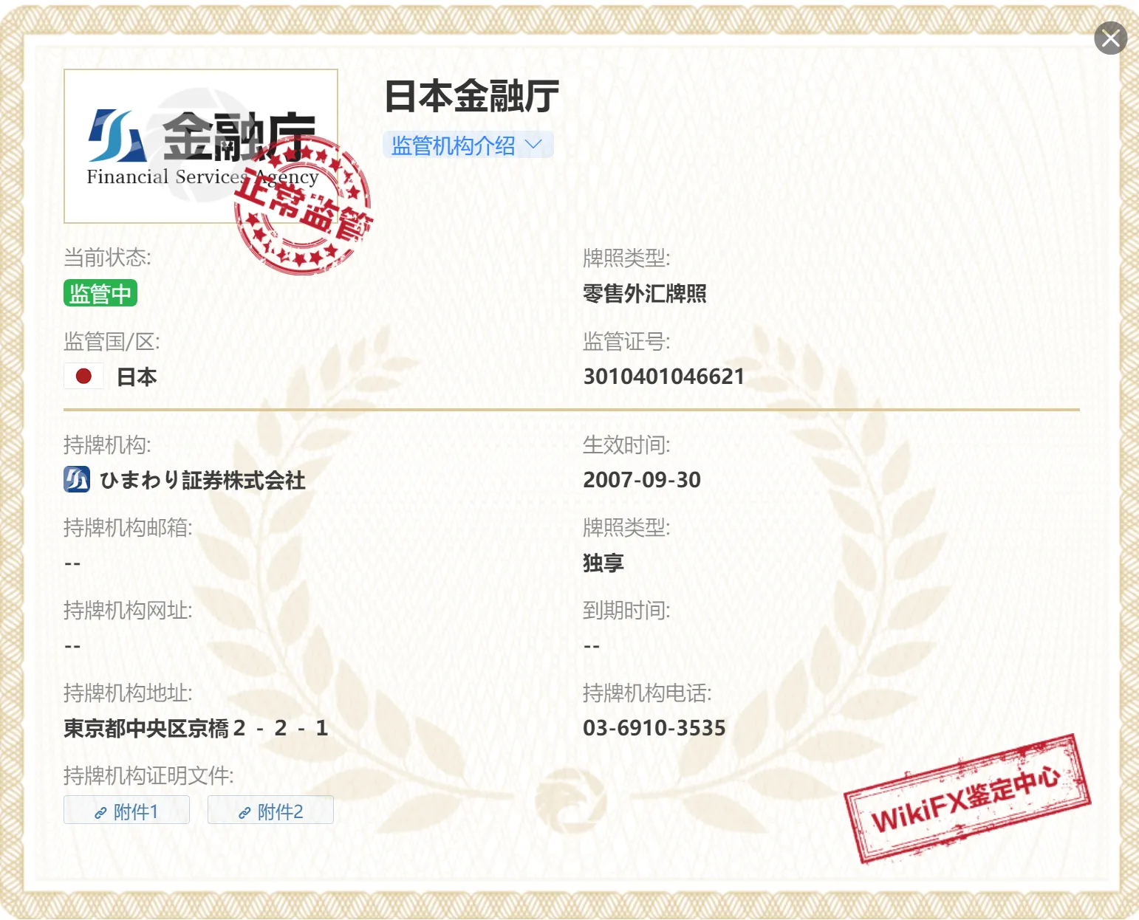Image resolution: width=1139 pixels, height=920 pixels.
Task: Open attachment 附件1
Action: click(126, 811)
